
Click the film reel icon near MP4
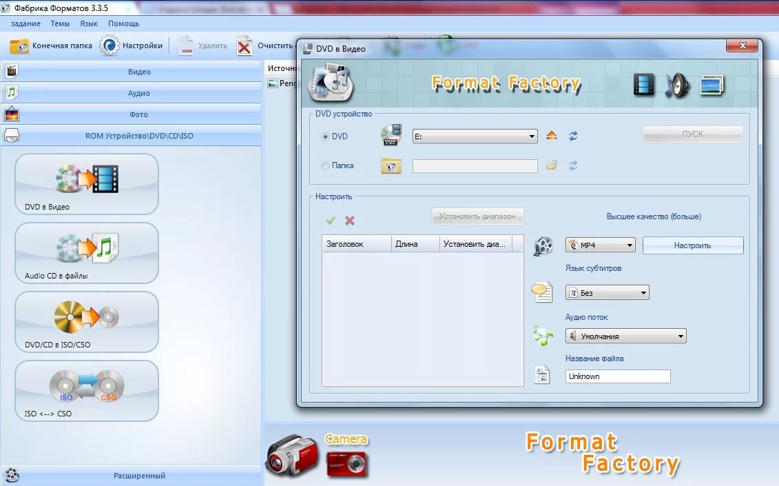tap(543, 245)
